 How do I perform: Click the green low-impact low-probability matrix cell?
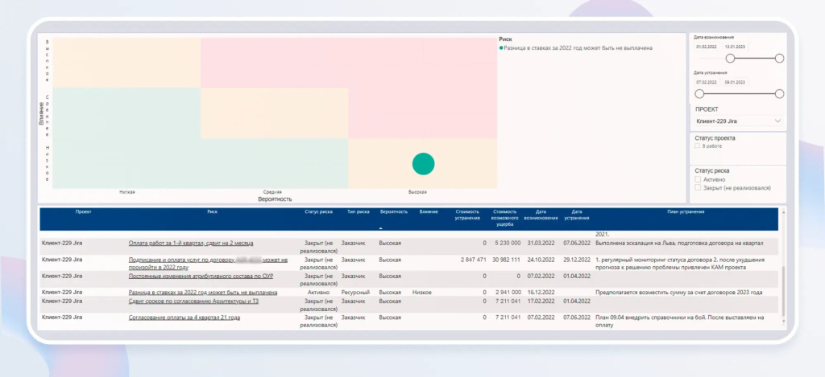pos(126,163)
